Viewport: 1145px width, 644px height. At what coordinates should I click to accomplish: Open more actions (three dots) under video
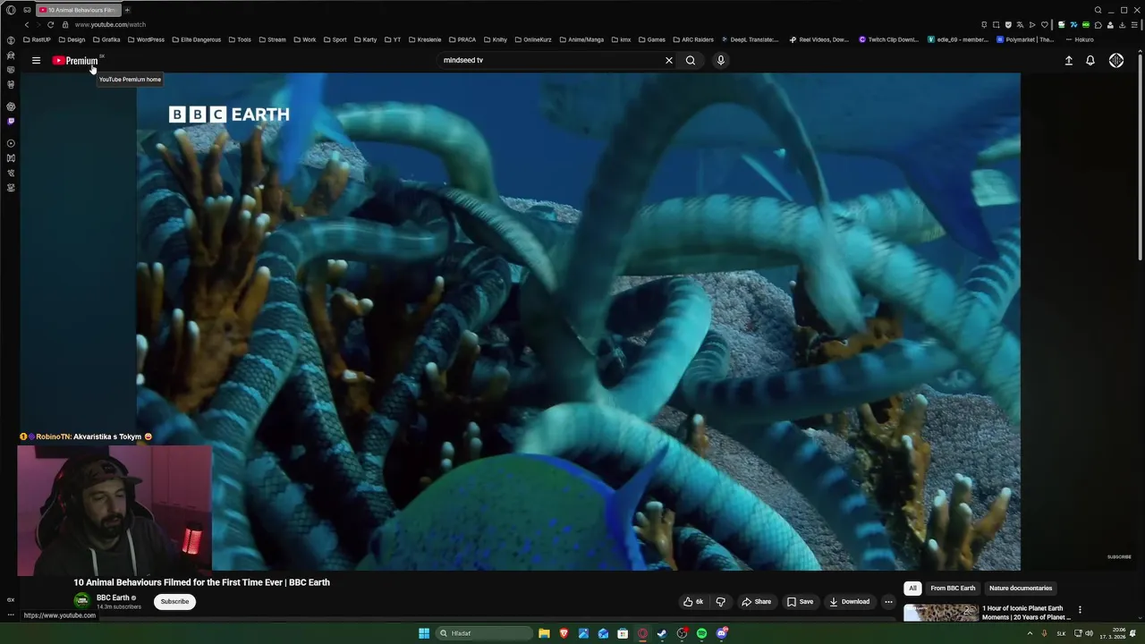(888, 602)
